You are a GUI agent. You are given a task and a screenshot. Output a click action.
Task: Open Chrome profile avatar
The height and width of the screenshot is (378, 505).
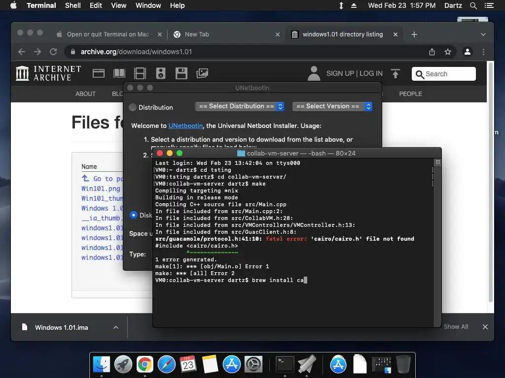click(468, 52)
